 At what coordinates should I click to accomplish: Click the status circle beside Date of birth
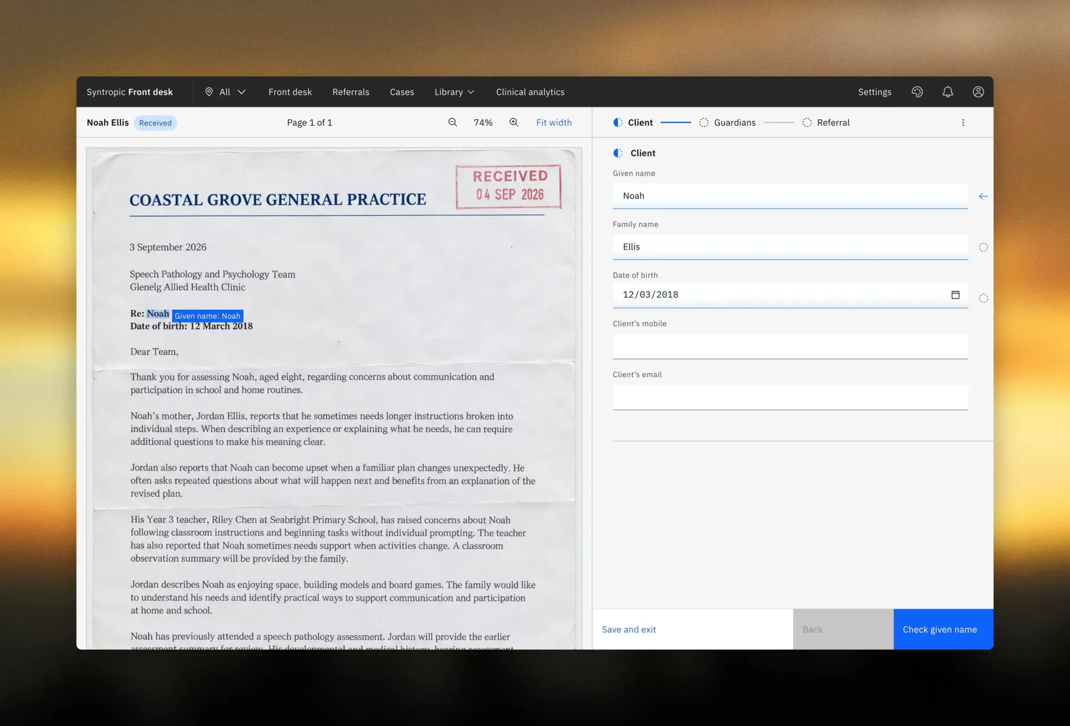coord(983,298)
